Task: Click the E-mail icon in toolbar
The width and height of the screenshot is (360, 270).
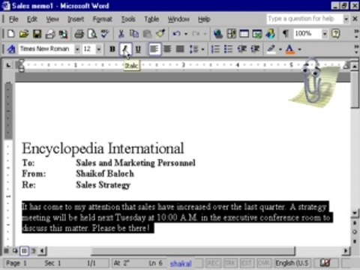Action: [50, 34]
